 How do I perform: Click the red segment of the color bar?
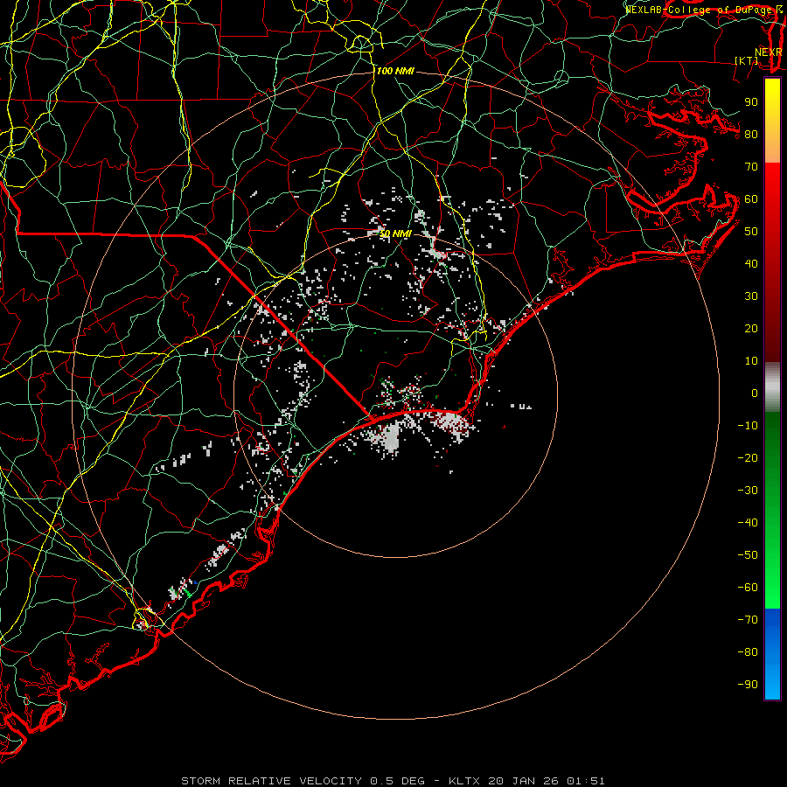(772, 262)
